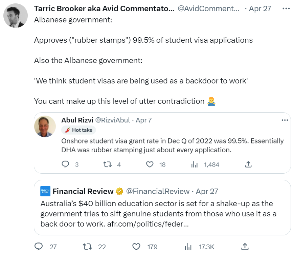Retweet the main tweet with 22 retweets
This screenshot has height=253, width=294.
tap(88, 247)
